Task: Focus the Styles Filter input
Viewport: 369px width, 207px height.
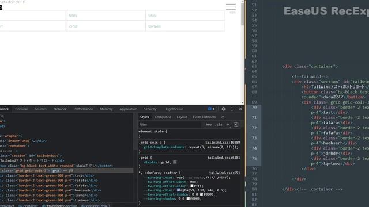Action: [170, 125]
